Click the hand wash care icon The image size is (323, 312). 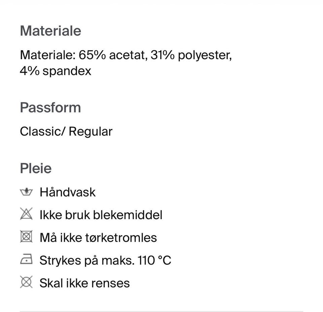pyautogui.click(x=26, y=192)
